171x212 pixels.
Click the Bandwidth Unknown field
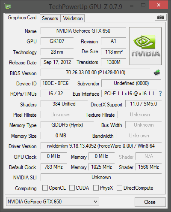(139, 136)
